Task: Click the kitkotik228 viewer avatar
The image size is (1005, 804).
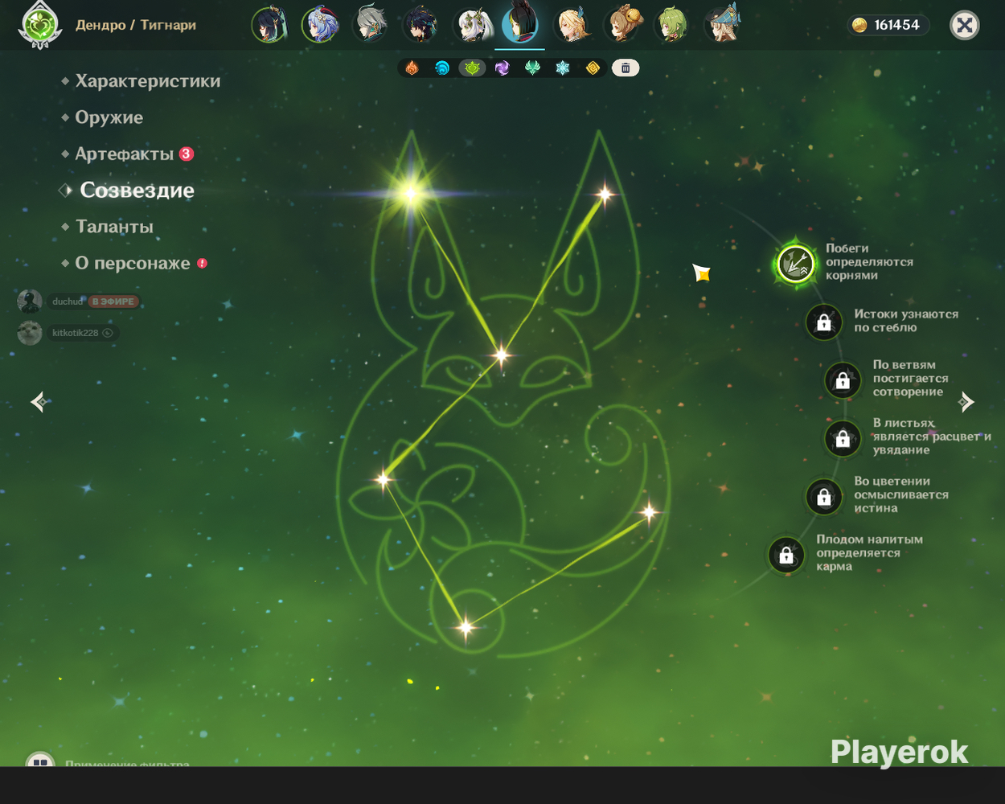Action: click(x=30, y=332)
